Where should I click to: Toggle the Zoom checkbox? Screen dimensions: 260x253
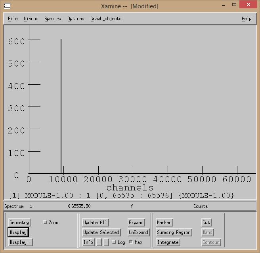click(x=45, y=223)
